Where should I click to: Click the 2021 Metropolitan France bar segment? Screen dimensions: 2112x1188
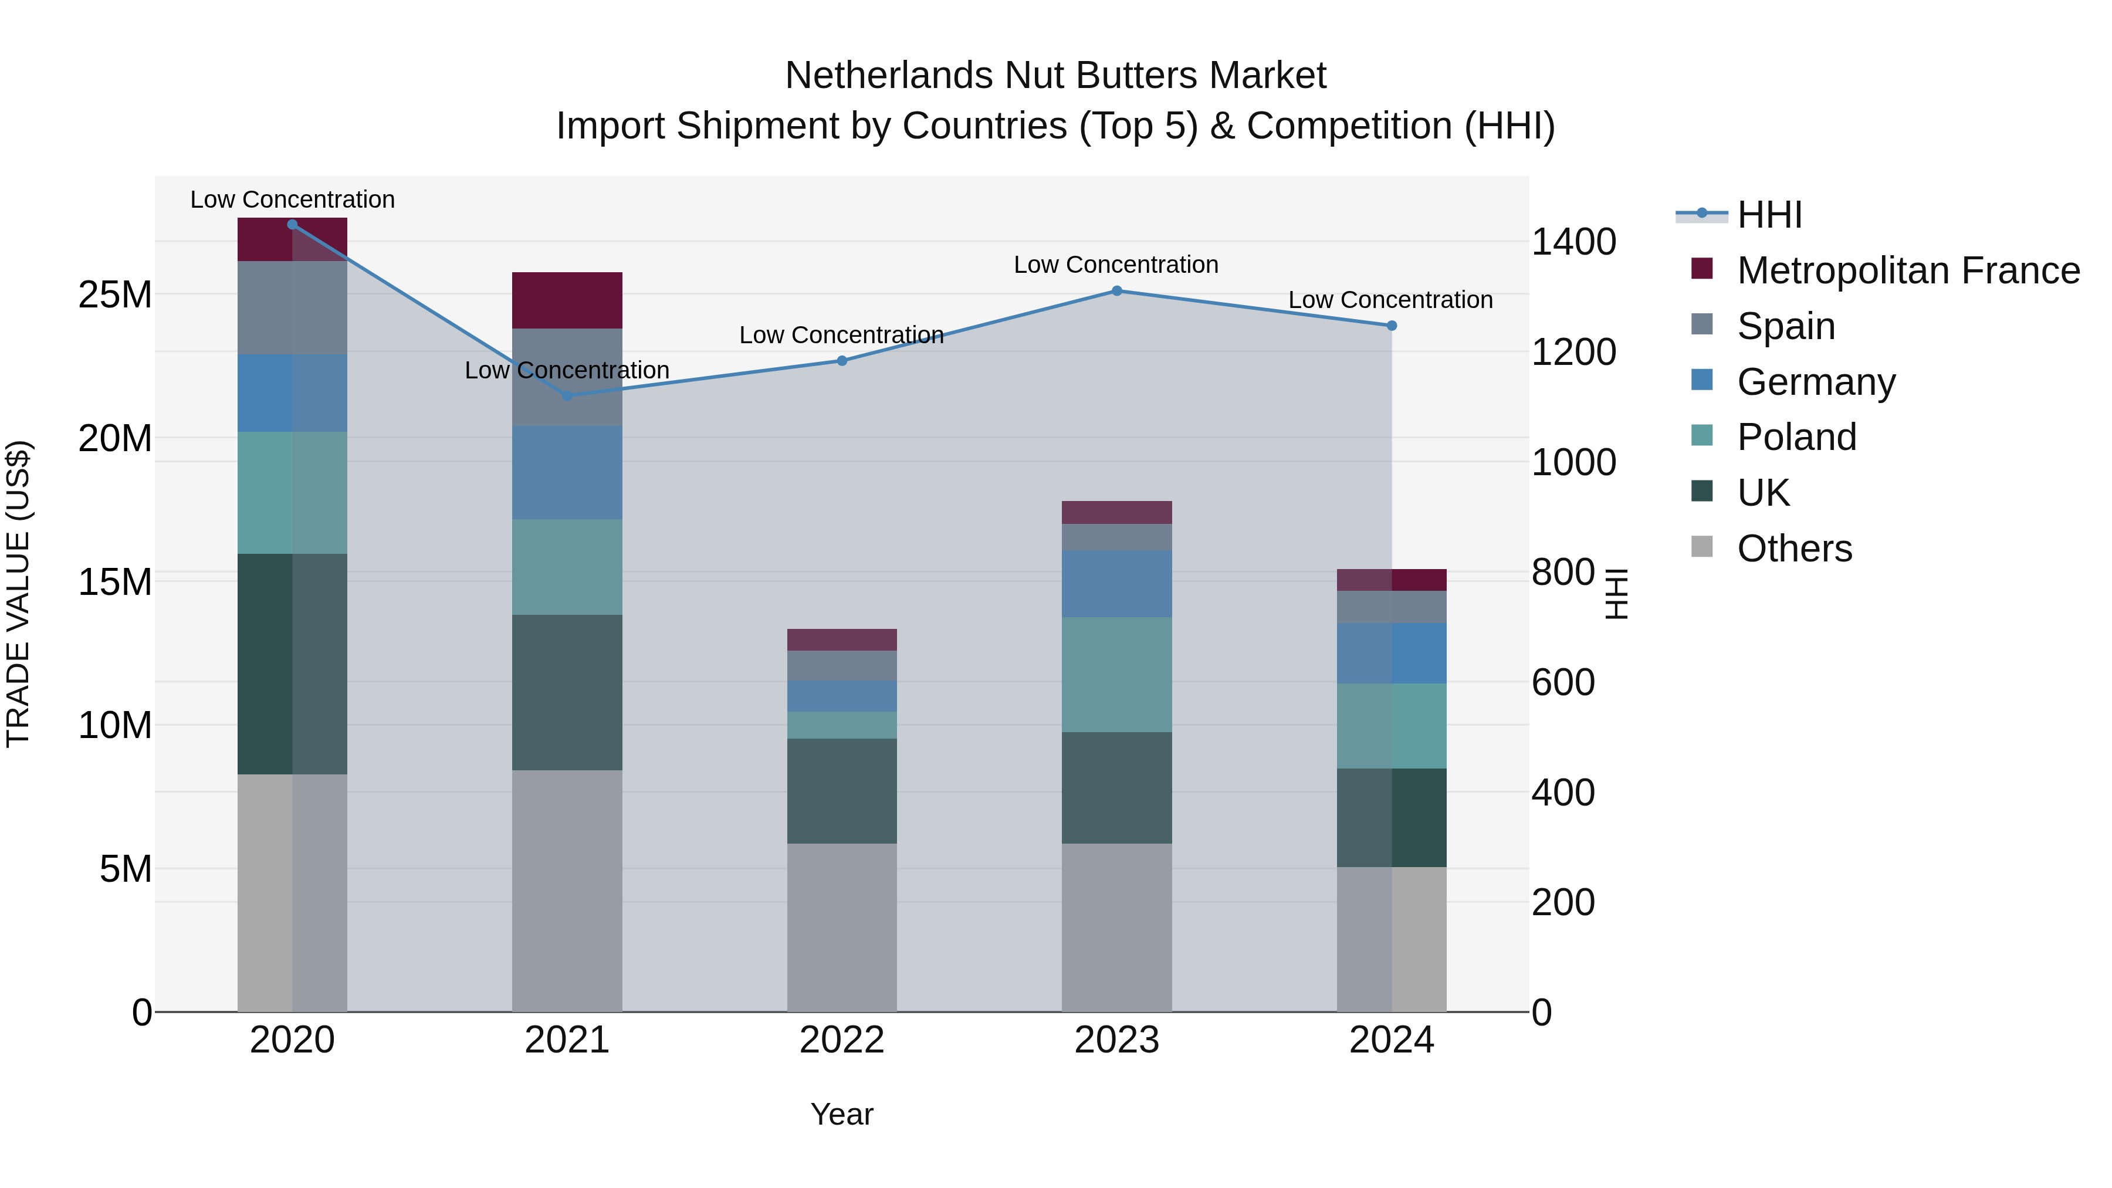click(x=567, y=301)
